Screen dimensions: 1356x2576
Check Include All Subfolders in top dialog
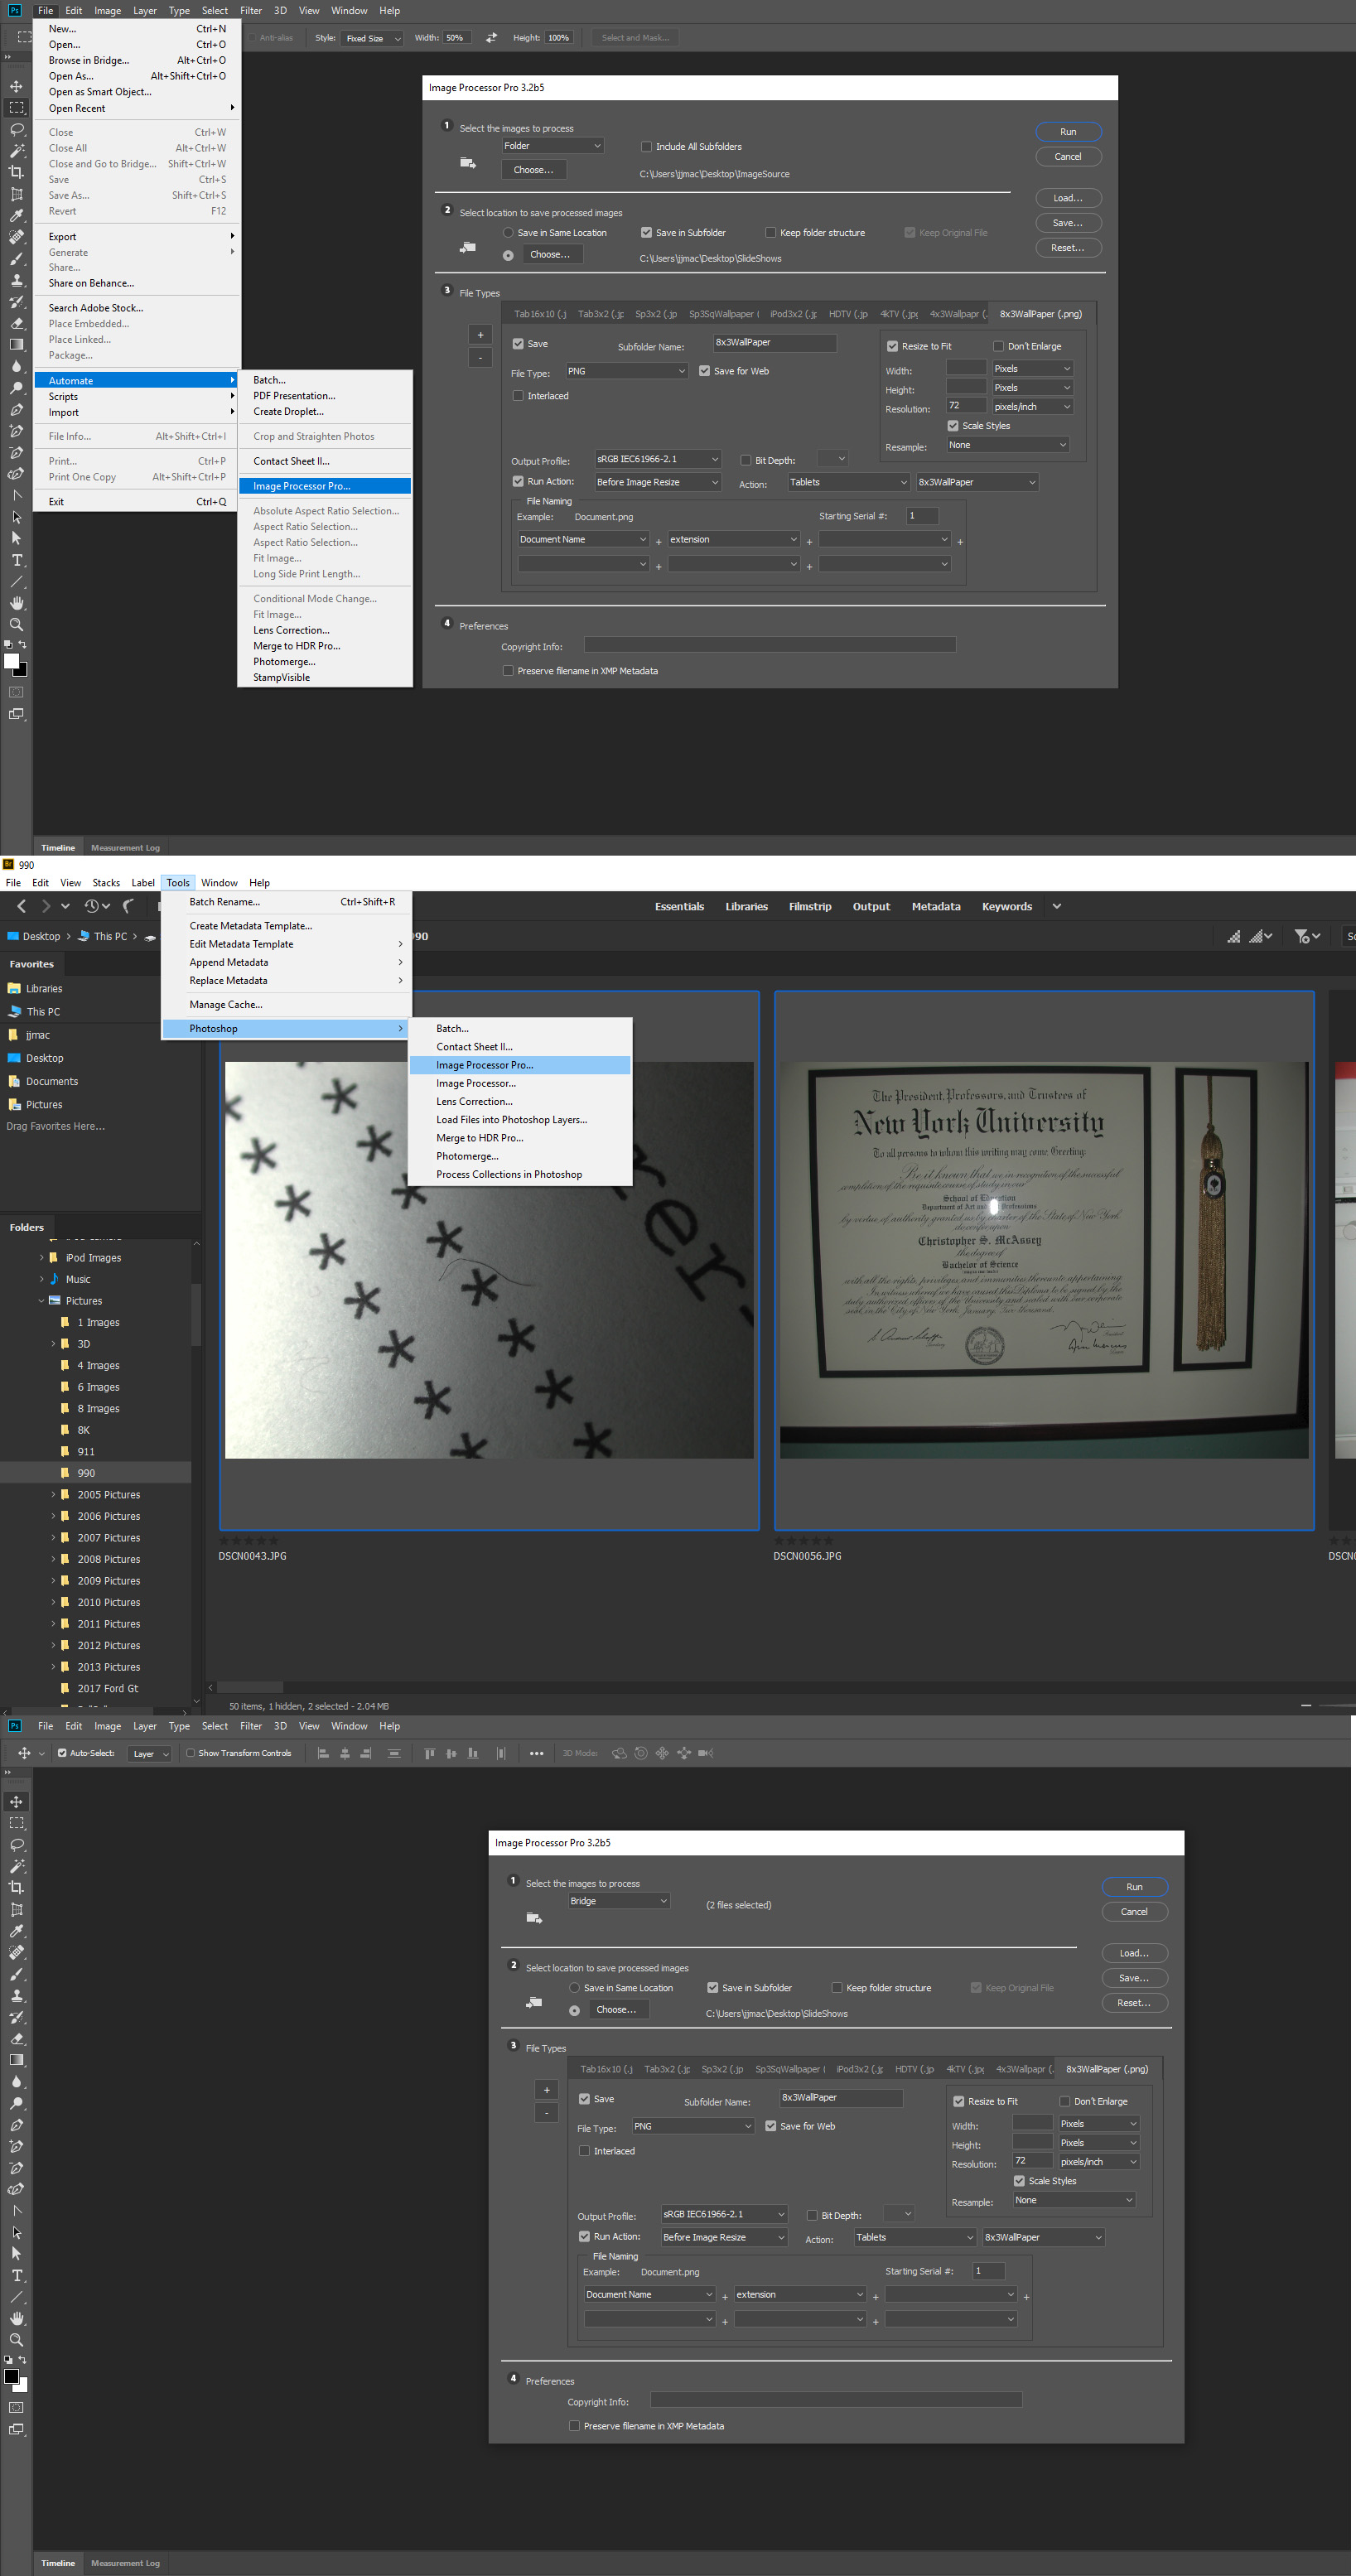tap(646, 147)
